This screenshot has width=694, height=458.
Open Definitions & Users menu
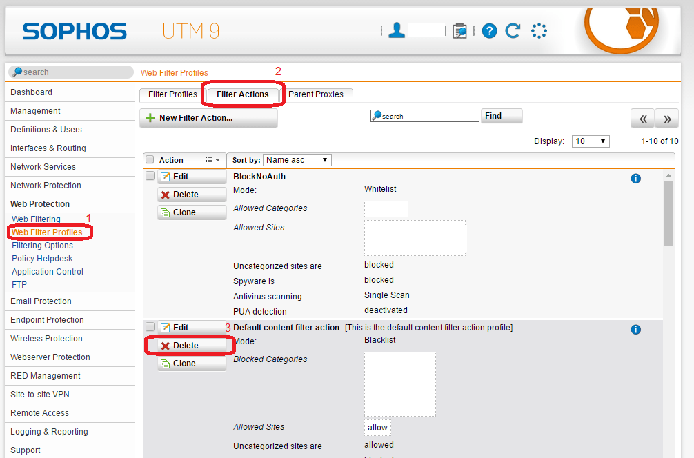(70, 129)
